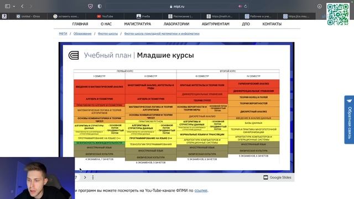Go back with the back arrow
Image resolution: width=354 pixels, height=199 pixels.
(x=22, y=6)
